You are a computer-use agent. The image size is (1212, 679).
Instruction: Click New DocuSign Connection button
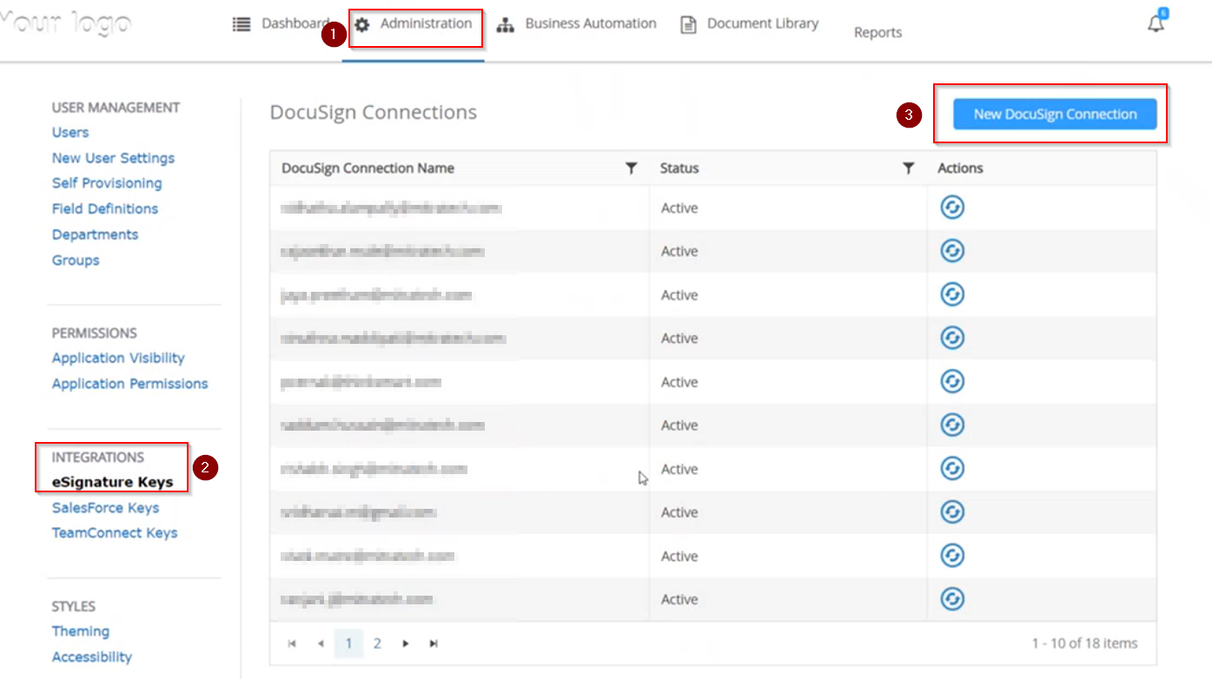(1055, 114)
